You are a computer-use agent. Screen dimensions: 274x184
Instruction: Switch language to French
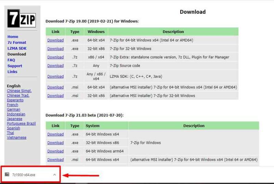(x=12, y=105)
